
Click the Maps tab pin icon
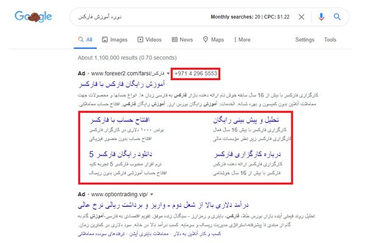[206, 39]
